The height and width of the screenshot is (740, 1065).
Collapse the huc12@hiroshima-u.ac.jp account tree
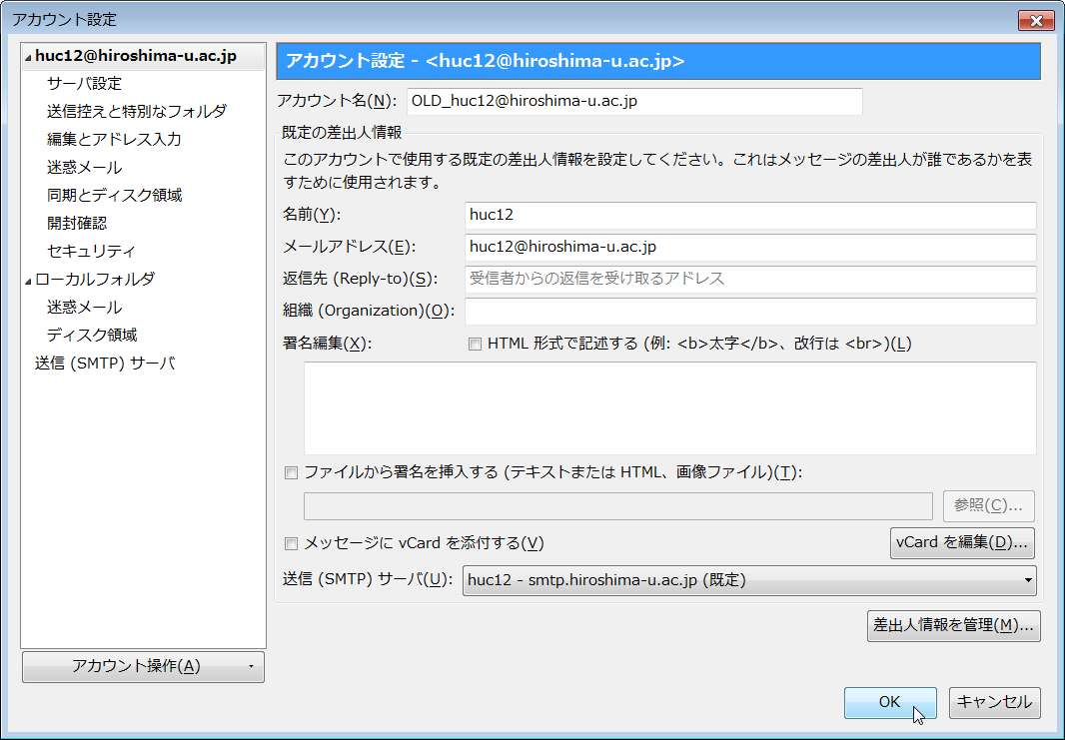point(28,58)
